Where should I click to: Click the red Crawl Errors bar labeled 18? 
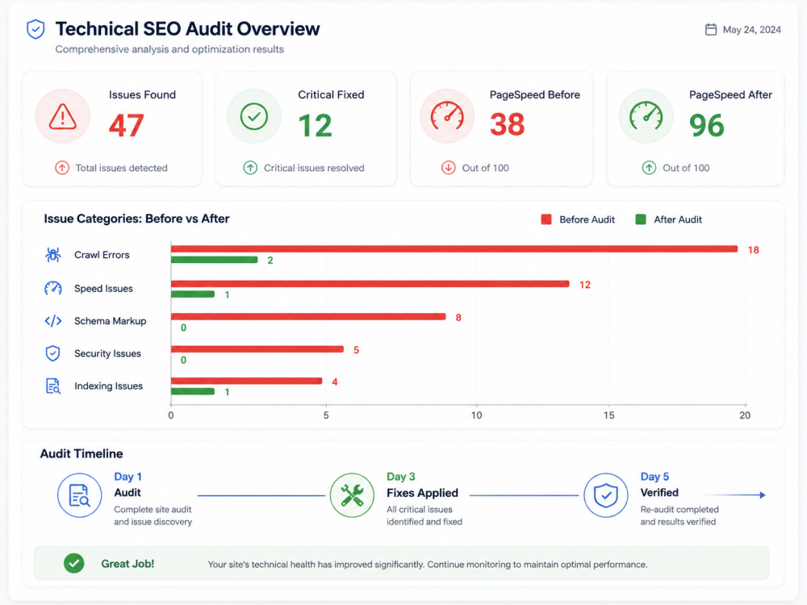tap(454, 249)
